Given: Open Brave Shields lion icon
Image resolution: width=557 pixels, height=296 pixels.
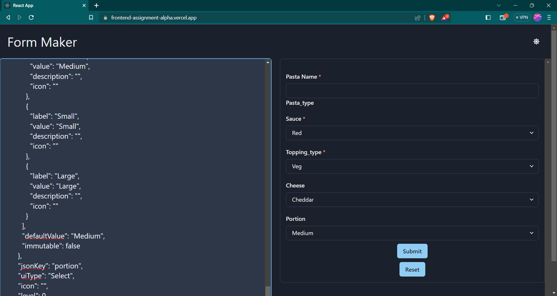Looking at the screenshot, I should [432, 18].
